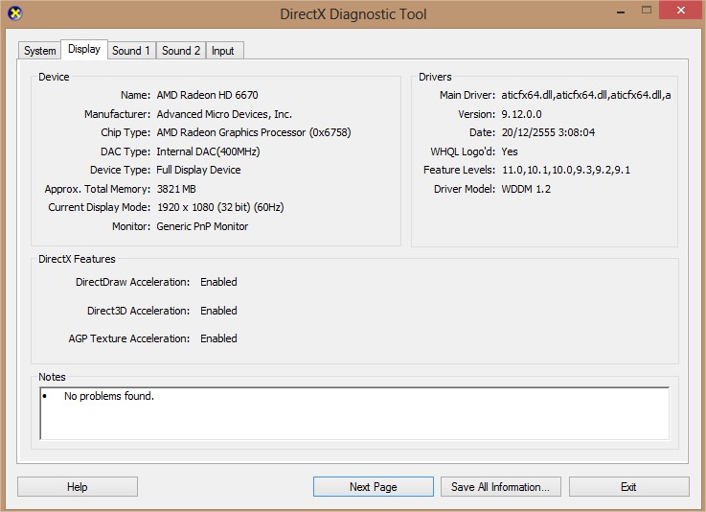Click the Device group heading
706x512 pixels.
(x=54, y=77)
